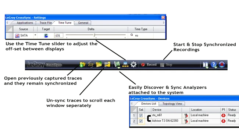Click the window layout panes icon
Image resolution: width=239 pixels, height=135 pixels.
click(206, 65)
